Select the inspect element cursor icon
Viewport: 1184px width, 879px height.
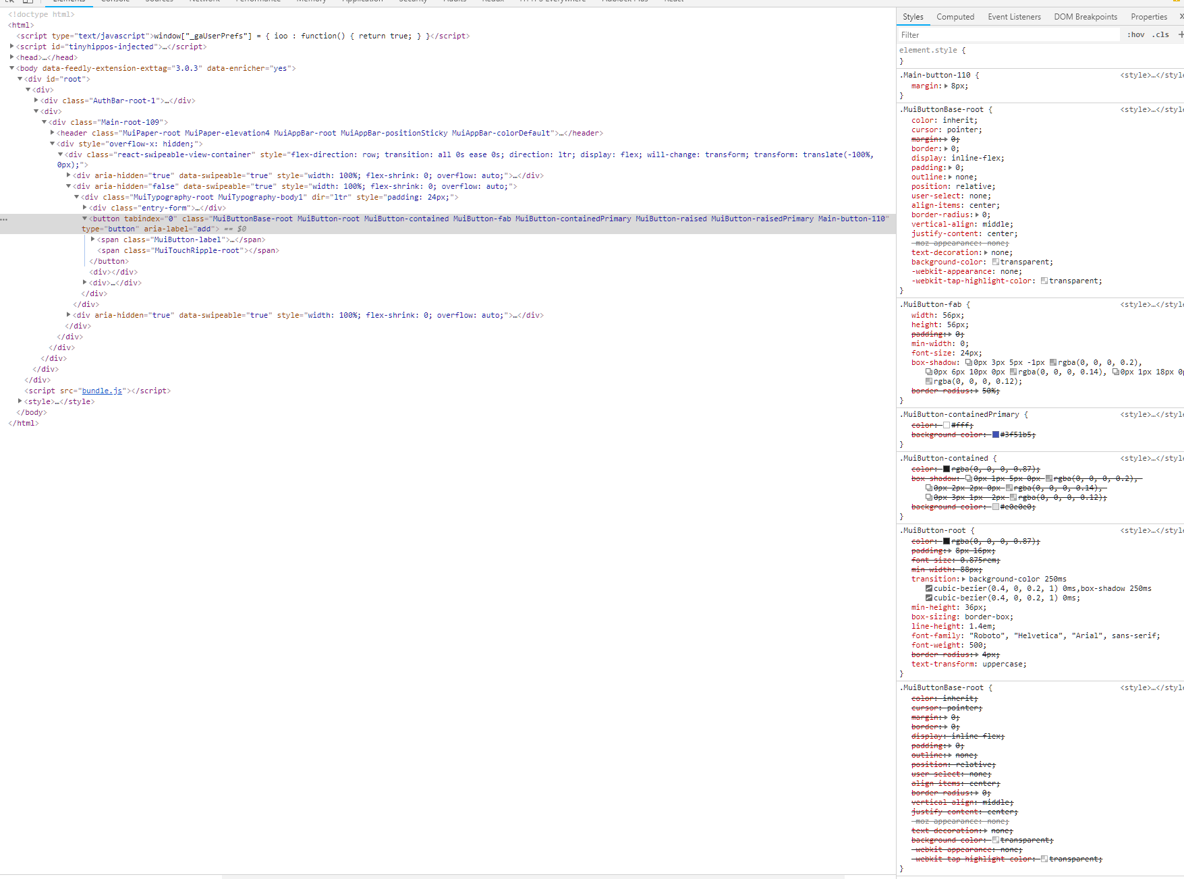point(9,1)
